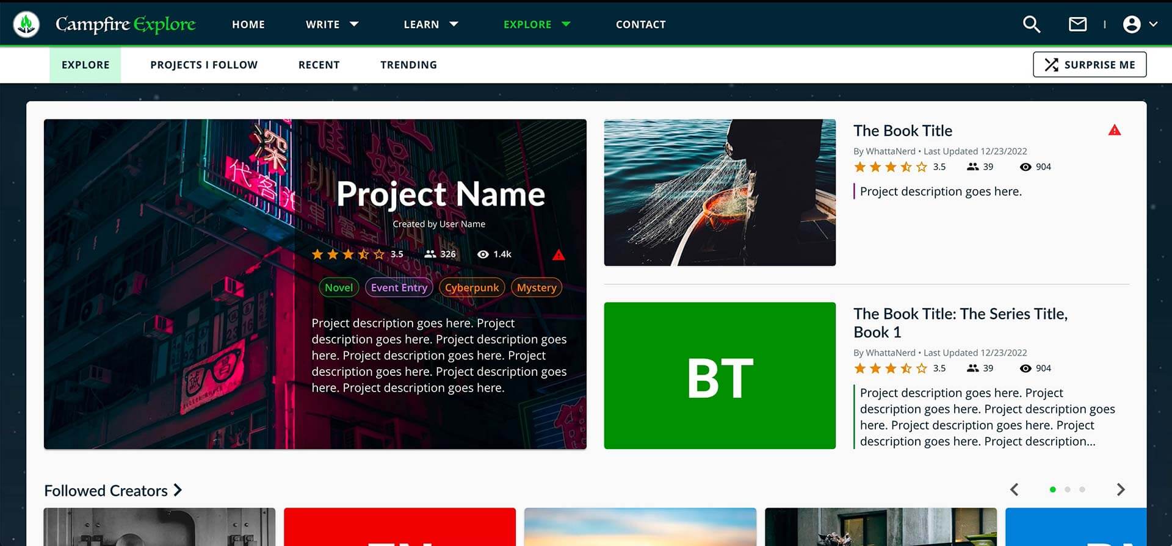Select the first green carousel dot

[1052, 490]
